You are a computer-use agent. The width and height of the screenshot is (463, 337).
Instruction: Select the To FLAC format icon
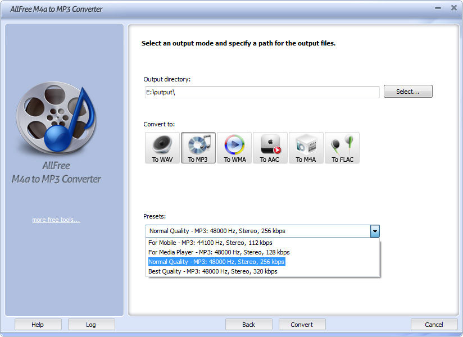(342, 148)
